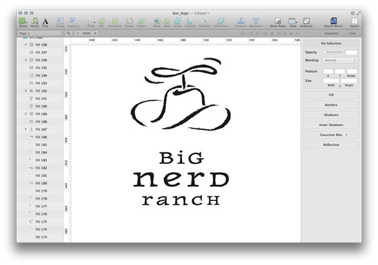378x265 pixels.
Task: Click the search magnifier icon
Action: 69,33
